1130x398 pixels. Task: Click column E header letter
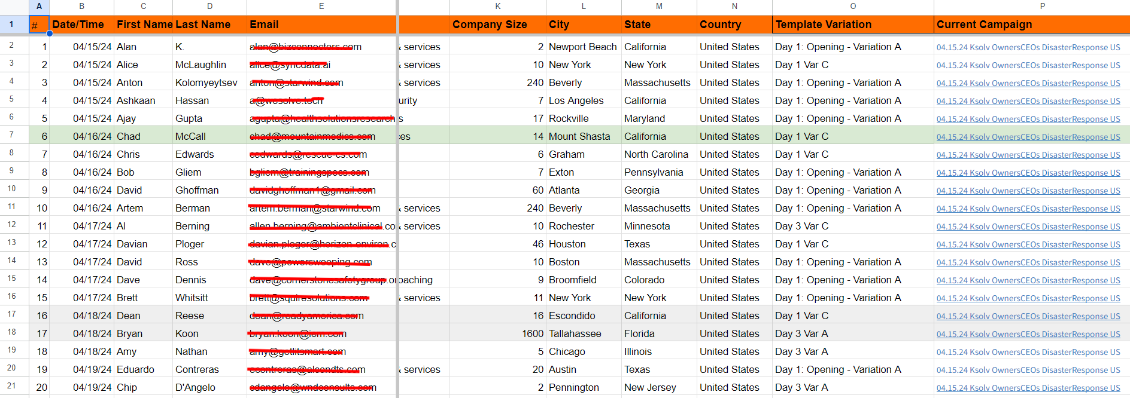coord(321,7)
